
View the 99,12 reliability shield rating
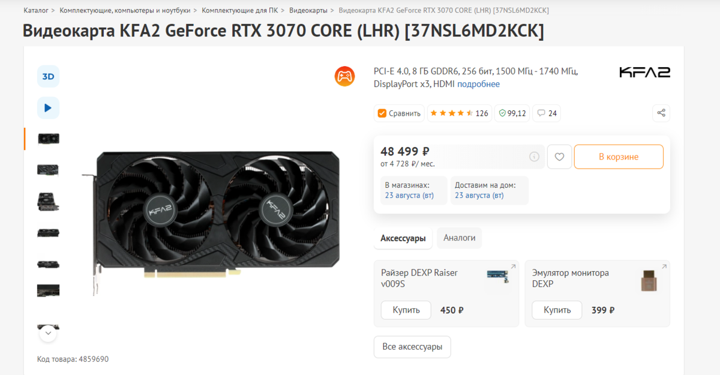tap(512, 113)
